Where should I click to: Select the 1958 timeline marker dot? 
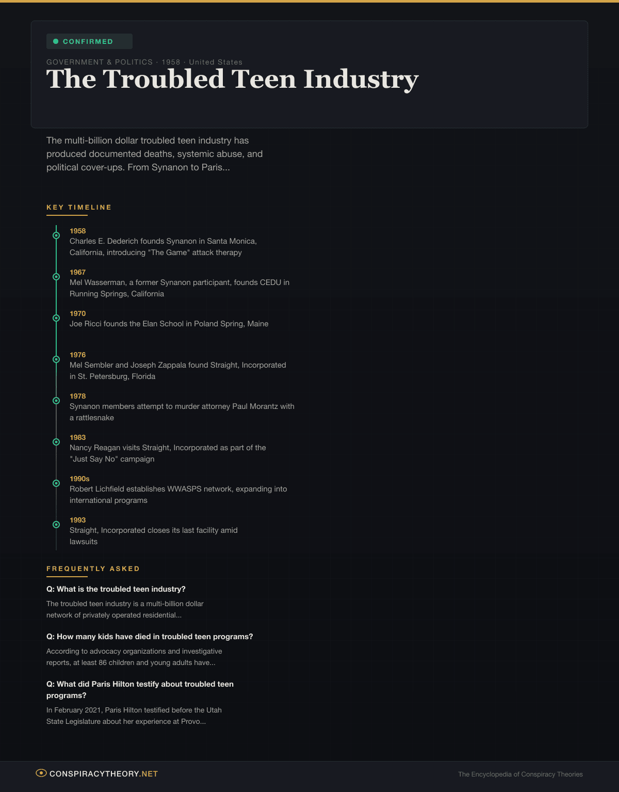[56, 235]
